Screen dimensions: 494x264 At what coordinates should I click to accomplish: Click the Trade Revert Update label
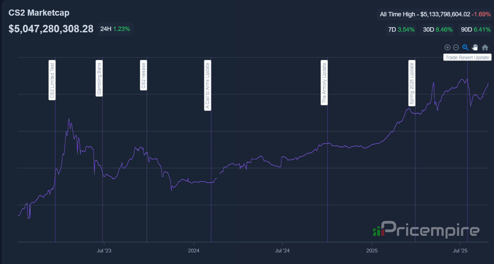click(467, 57)
